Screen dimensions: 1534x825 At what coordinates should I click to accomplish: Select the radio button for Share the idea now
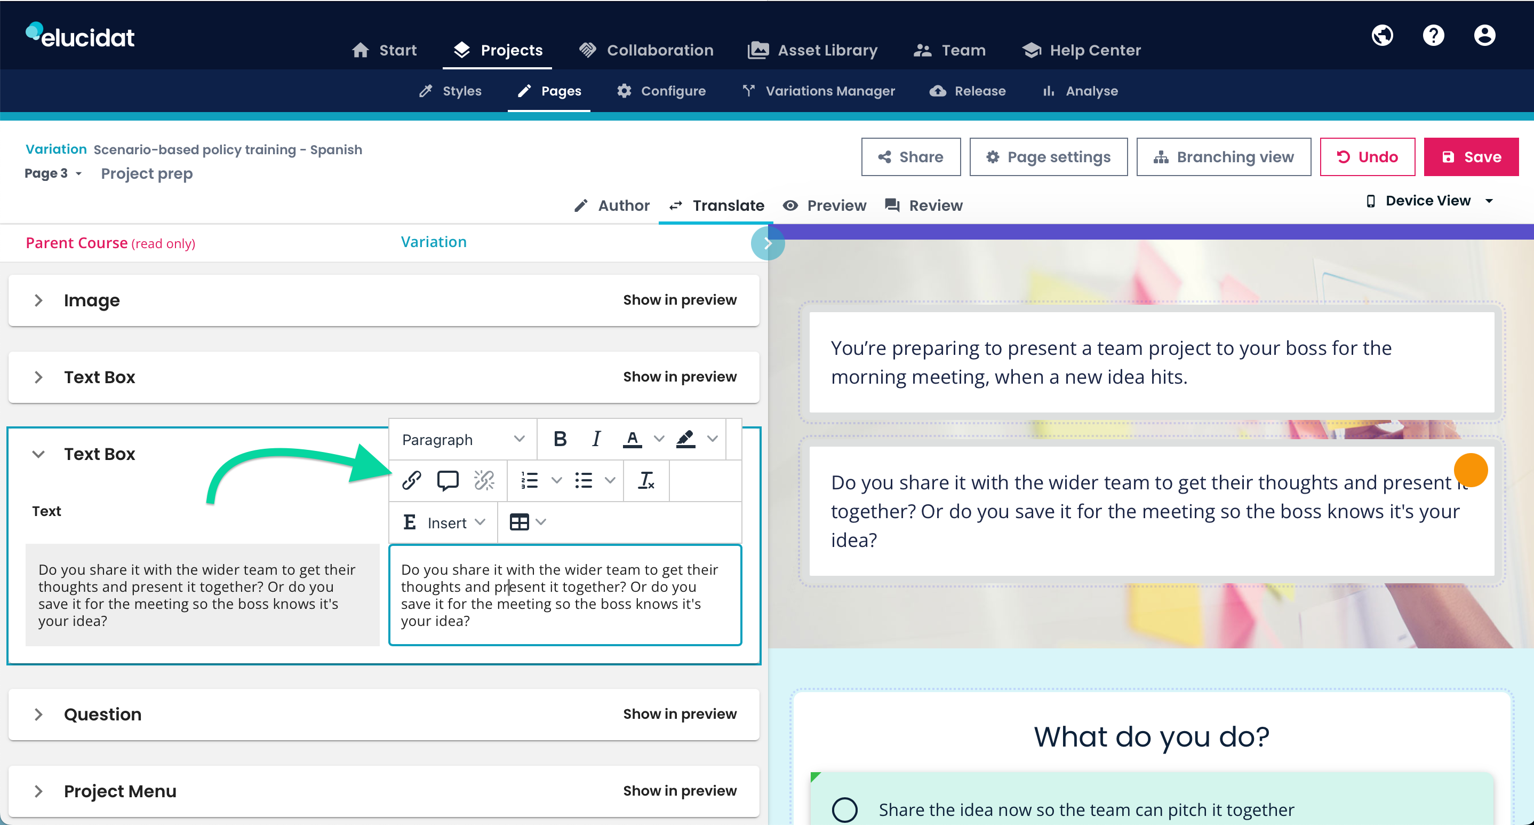pyautogui.click(x=844, y=810)
